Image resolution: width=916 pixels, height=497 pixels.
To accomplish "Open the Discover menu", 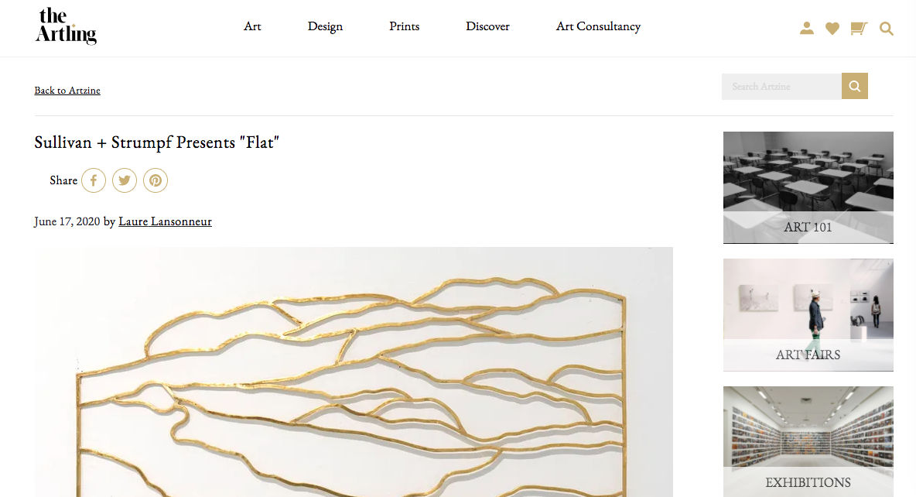I will coord(488,26).
